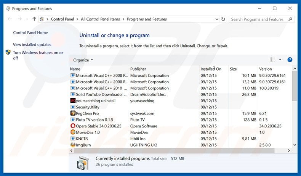Click the Forward navigation arrow

[x=19, y=19]
